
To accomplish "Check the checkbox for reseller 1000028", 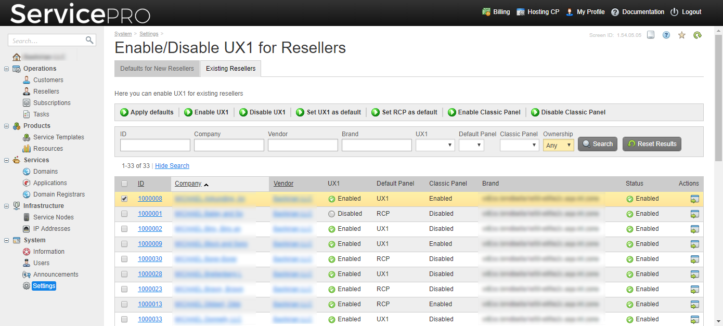I will coord(124,274).
